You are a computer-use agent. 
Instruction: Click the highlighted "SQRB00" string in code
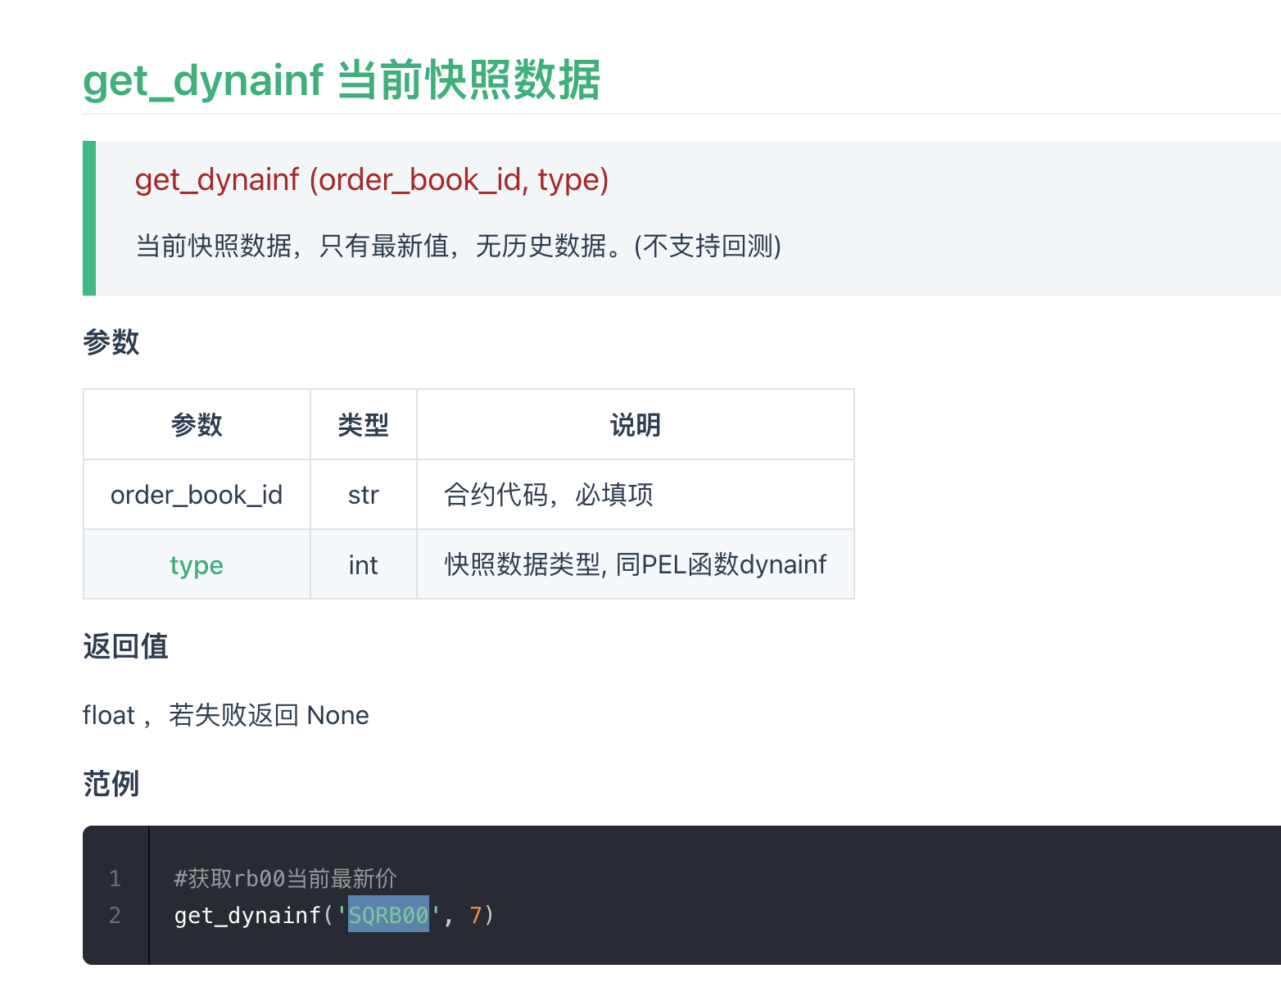[389, 915]
